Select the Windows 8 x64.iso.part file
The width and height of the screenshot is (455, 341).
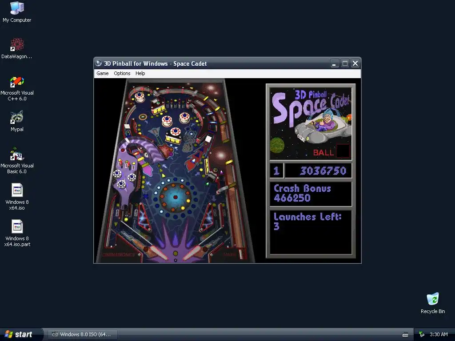click(17, 234)
